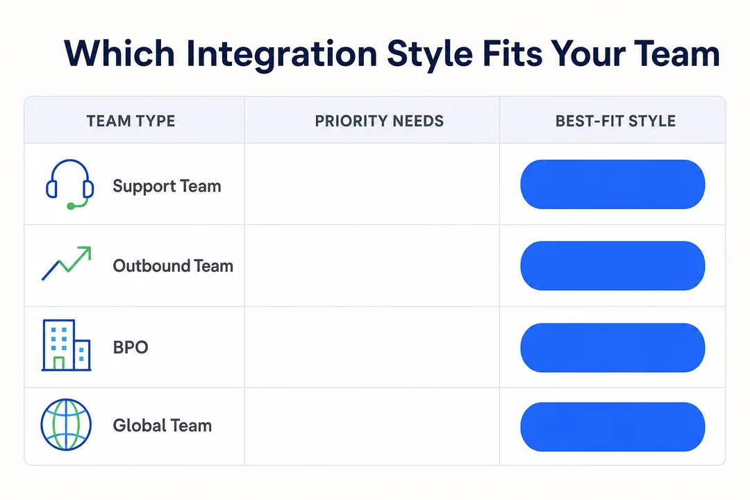Click the blue pill in the Support Team row
The image size is (750, 500).
click(x=612, y=184)
